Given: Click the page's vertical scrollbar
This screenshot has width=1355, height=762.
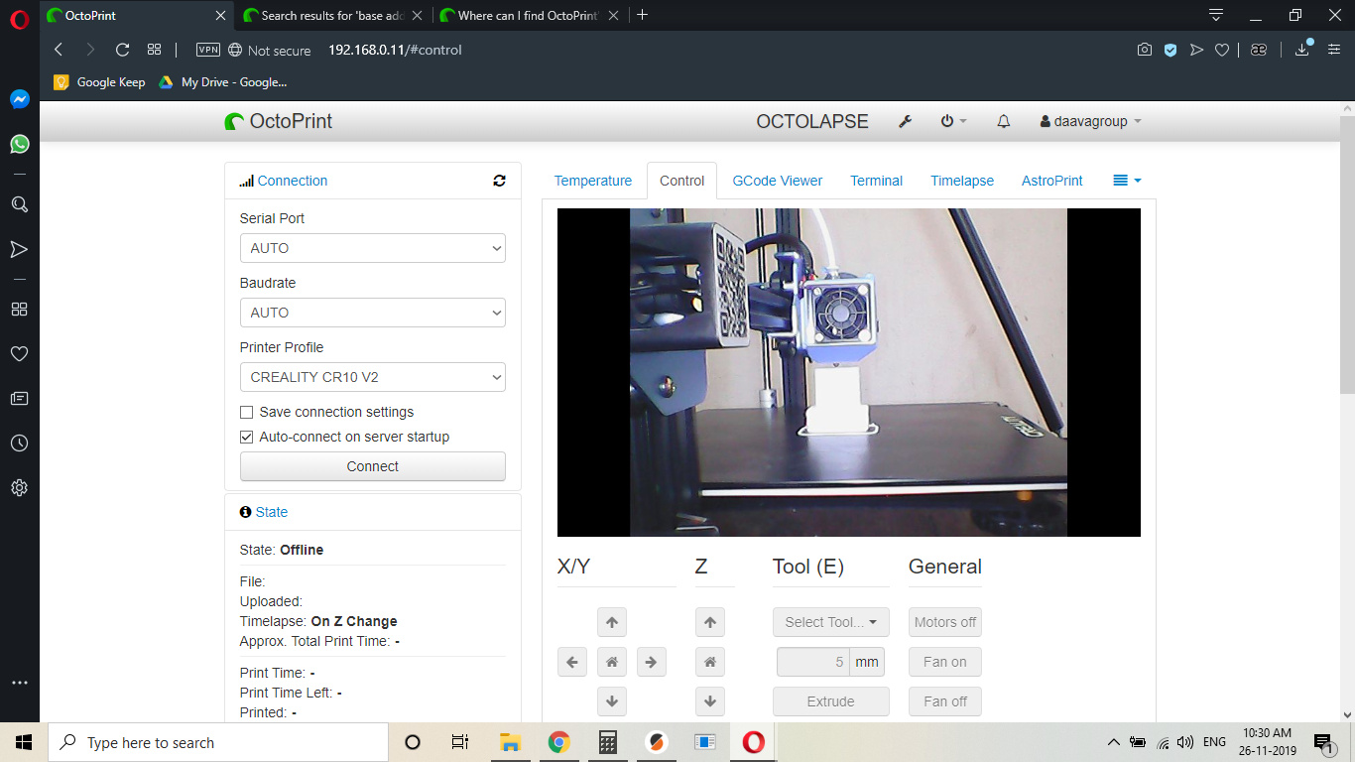Looking at the screenshot, I should tap(1347, 298).
